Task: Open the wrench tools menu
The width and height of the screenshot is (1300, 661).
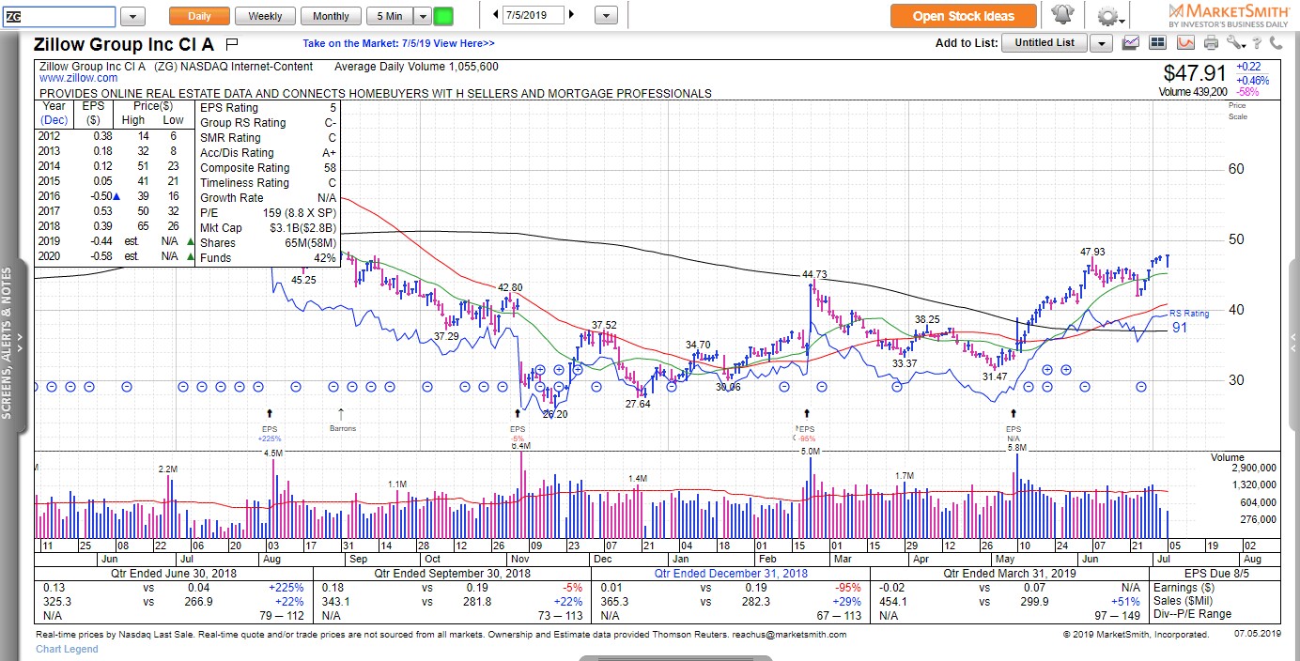Action: click(x=1235, y=43)
